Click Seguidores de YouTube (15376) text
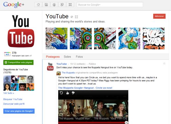This screenshot has height=124, width=171. (x=16, y=71)
